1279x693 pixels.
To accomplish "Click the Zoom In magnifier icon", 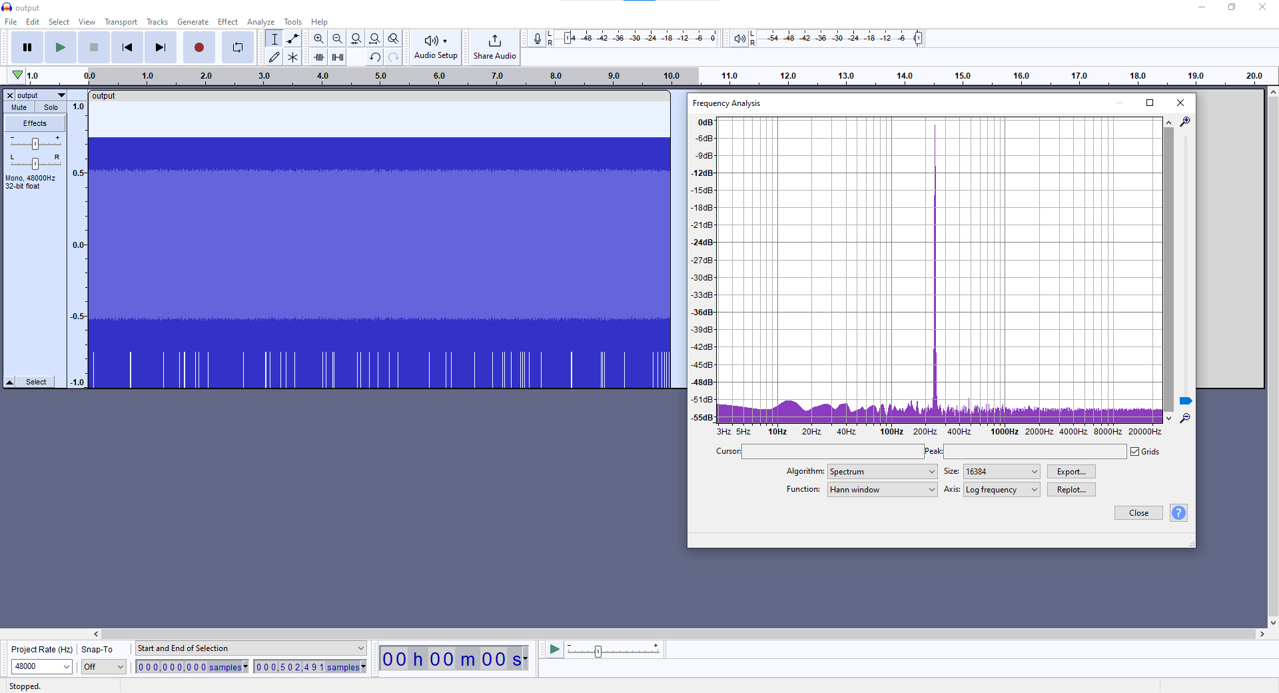I will coord(318,39).
